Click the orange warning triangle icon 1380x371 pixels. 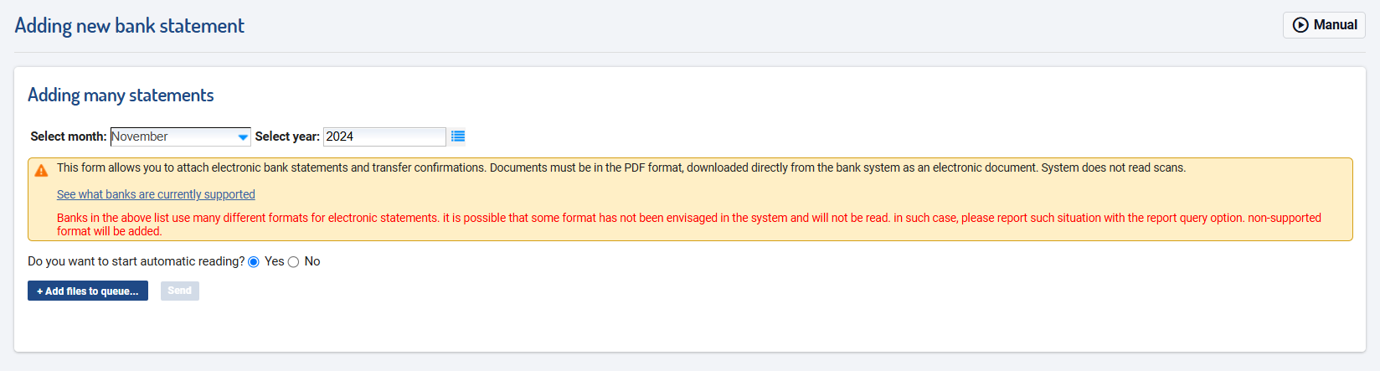click(x=41, y=171)
